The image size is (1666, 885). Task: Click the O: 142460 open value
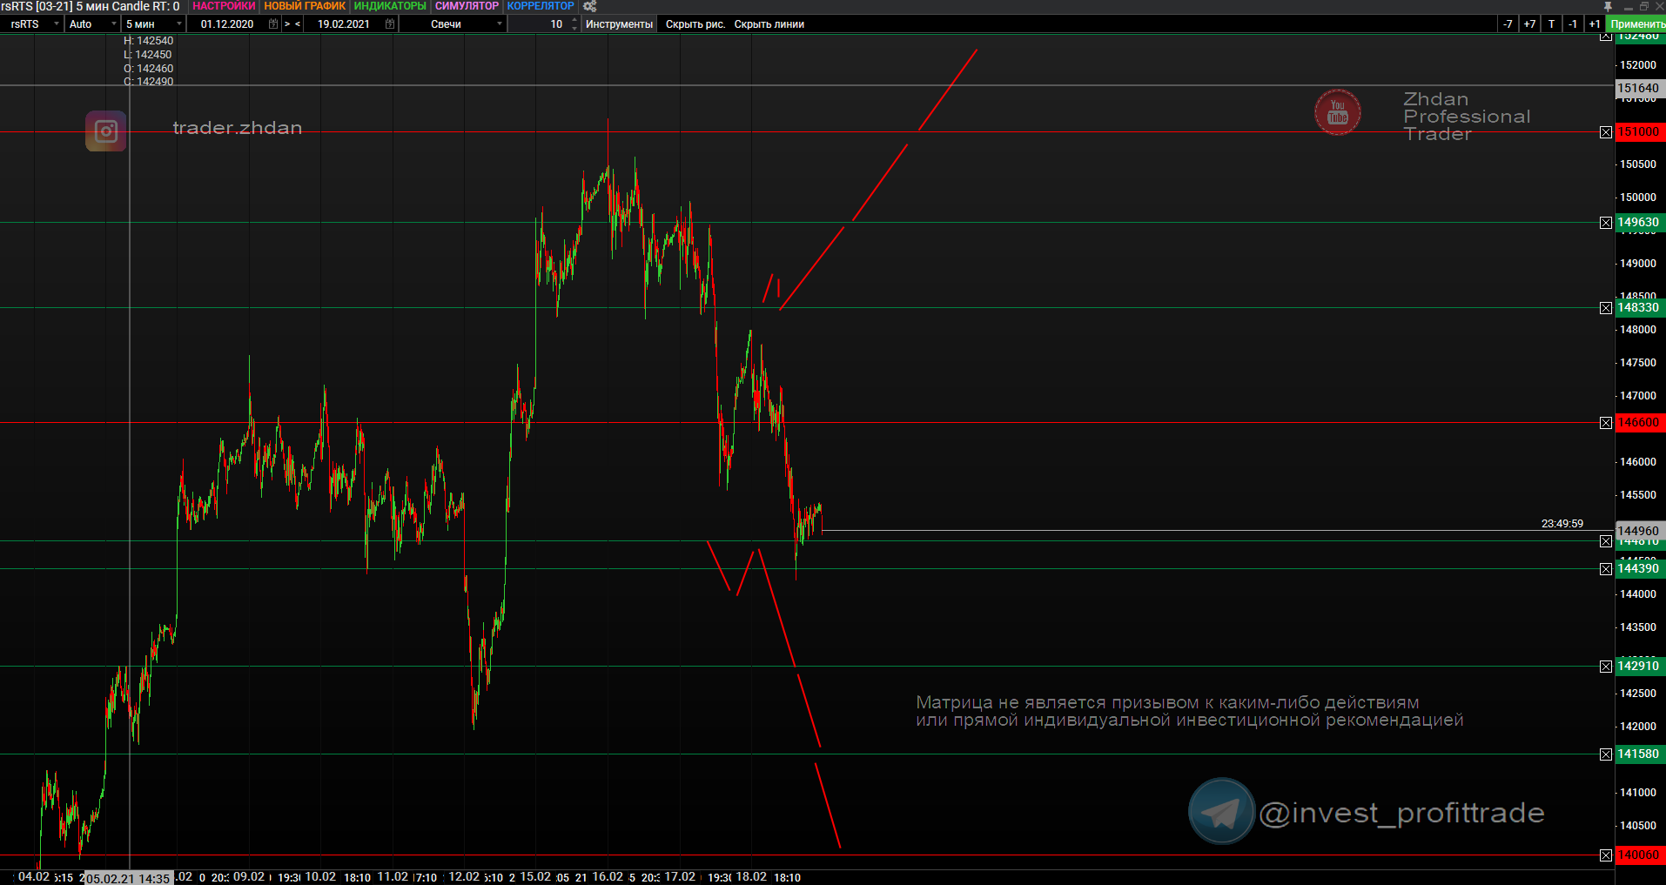pyautogui.click(x=148, y=69)
